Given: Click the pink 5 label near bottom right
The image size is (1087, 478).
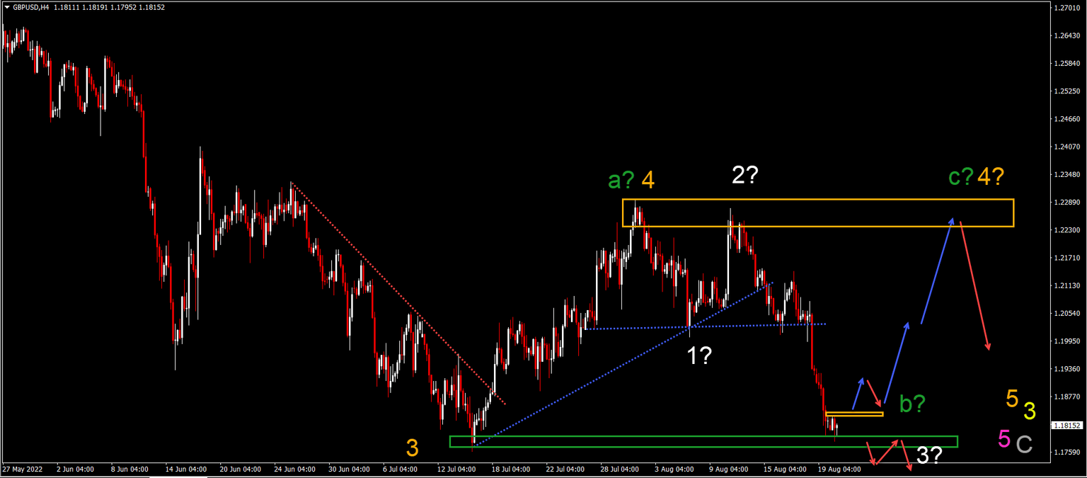Looking at the screenshot, I should (x=1004, y=440).
